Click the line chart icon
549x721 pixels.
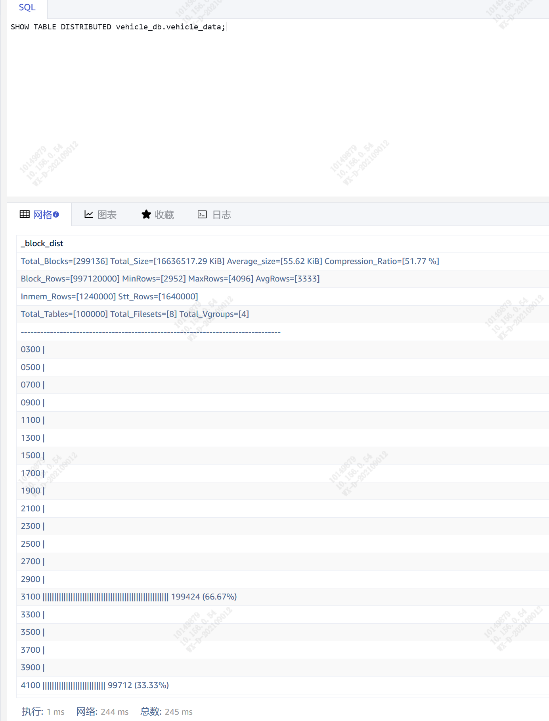click(x=89, y=214)
